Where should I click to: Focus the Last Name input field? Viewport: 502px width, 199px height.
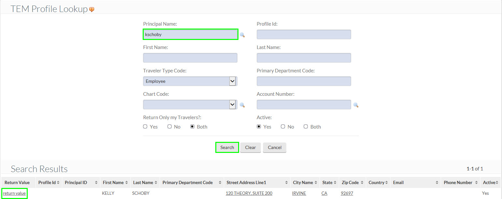coord(304,58)
